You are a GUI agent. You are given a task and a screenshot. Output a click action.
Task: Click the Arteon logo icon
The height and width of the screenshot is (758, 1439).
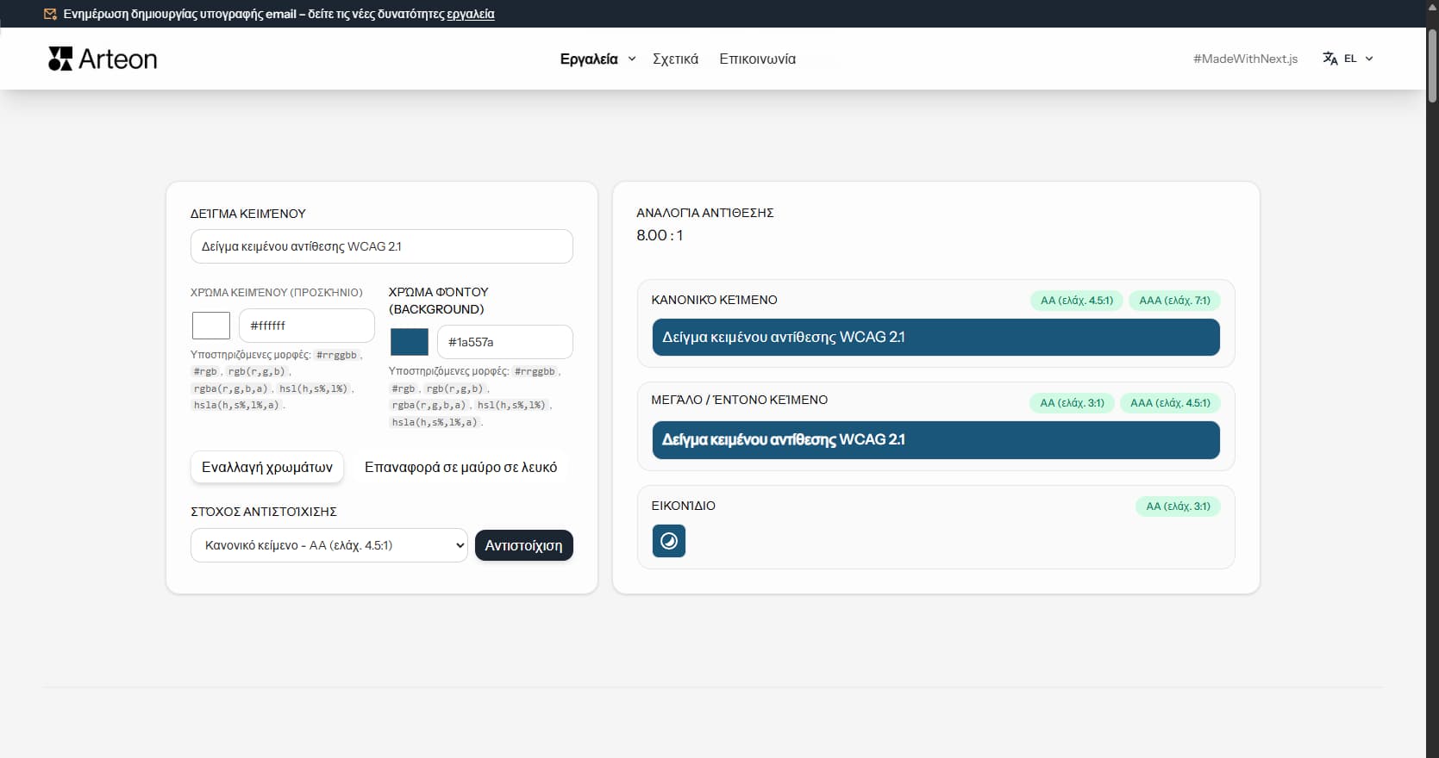click(x=60, y=59)
